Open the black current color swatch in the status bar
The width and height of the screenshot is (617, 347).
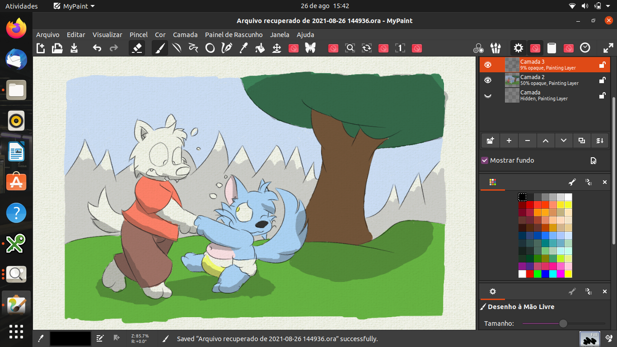70,338
